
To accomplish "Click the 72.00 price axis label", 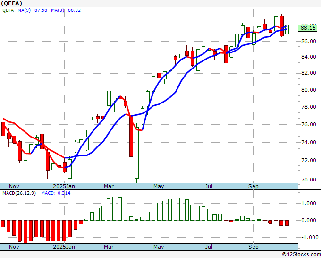I will pos(310,160).
